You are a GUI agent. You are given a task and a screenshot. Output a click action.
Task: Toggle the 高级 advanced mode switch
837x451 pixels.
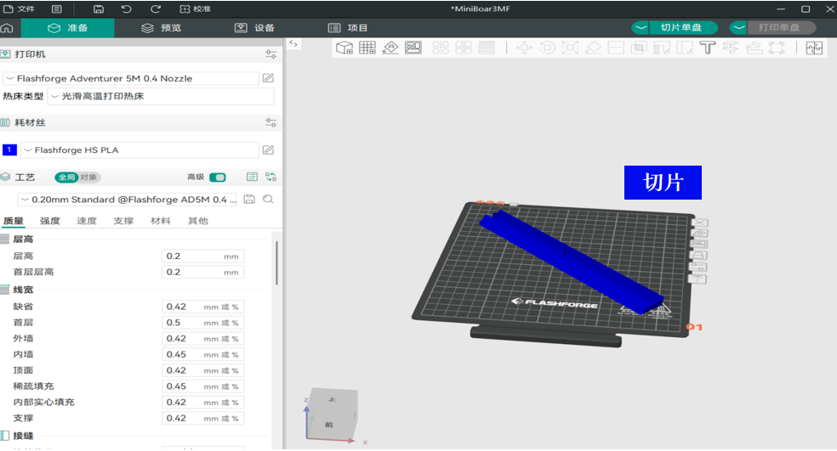click(x=218, y=177)
